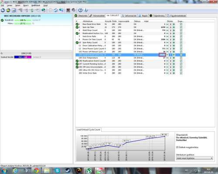Click the minus icon in Spin Up Time row

pyautogui.click(x=167, y=27)
